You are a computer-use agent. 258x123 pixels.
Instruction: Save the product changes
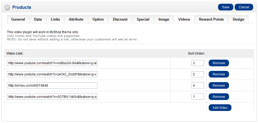226,7
